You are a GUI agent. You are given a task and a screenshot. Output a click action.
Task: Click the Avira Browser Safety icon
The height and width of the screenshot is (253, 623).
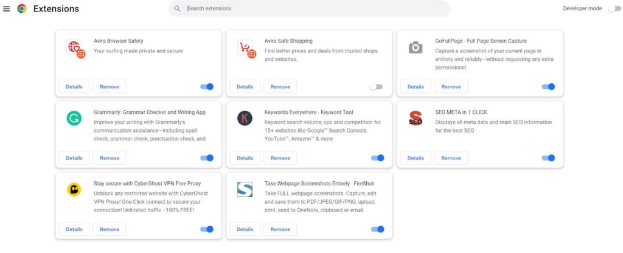pos(76,49)
